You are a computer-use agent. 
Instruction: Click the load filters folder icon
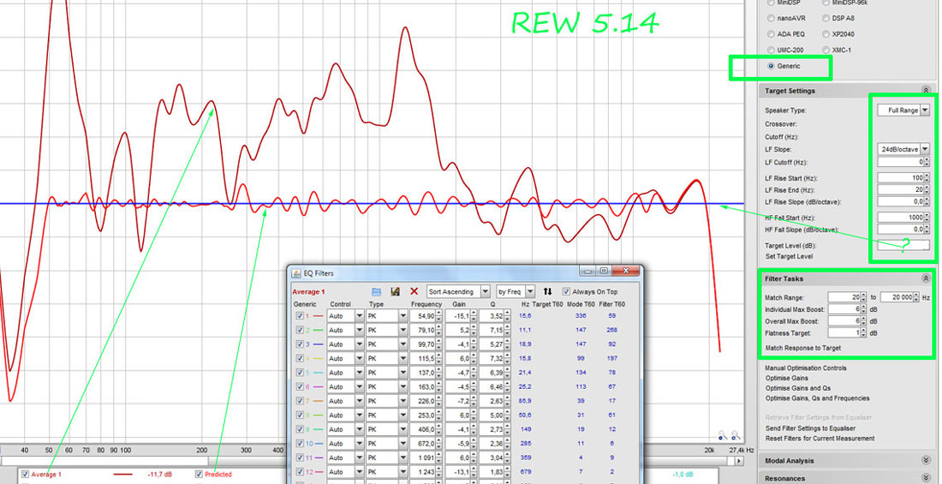pos(376,292)
